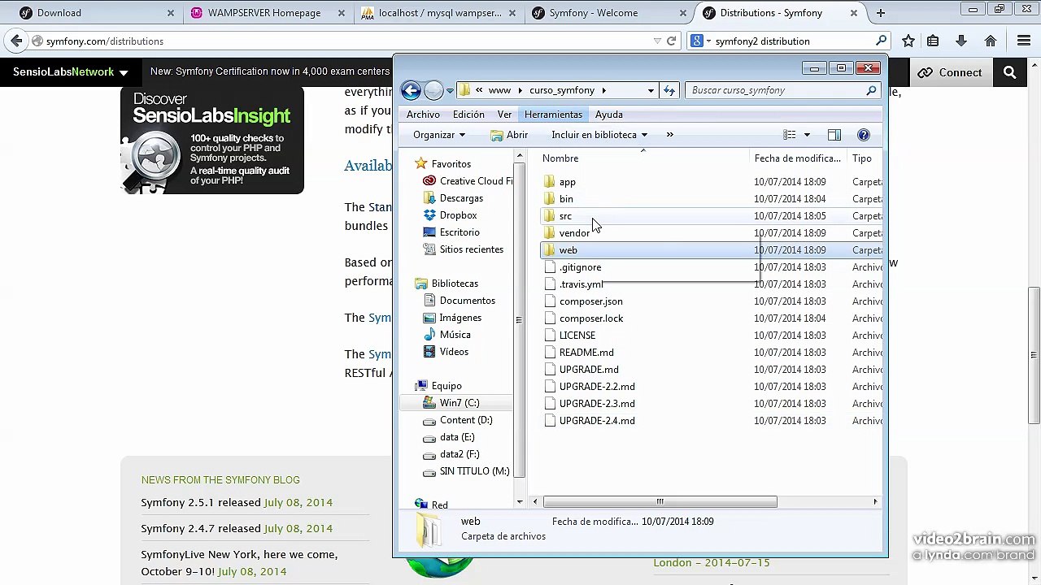Image resolution: width=1041 pixels, height=585 pixels.
Task: Click the Explorer refresh address button
Action: pos(669,90)
